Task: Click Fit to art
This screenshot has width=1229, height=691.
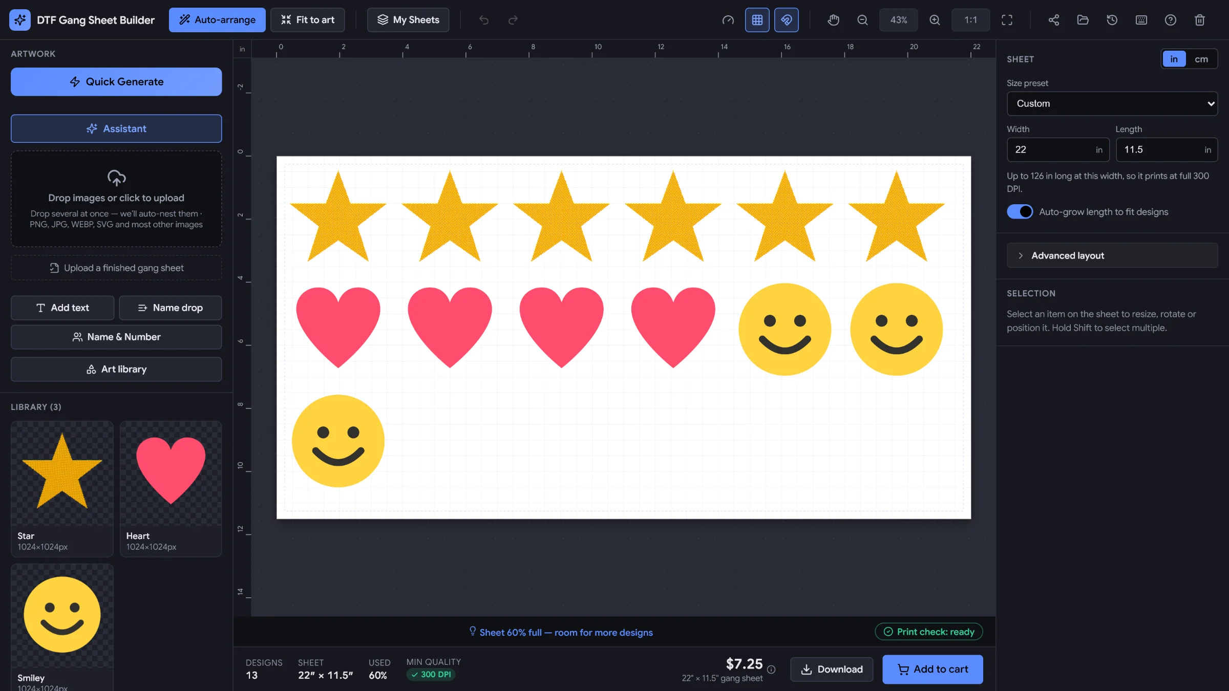Action: tap(307, 20)
